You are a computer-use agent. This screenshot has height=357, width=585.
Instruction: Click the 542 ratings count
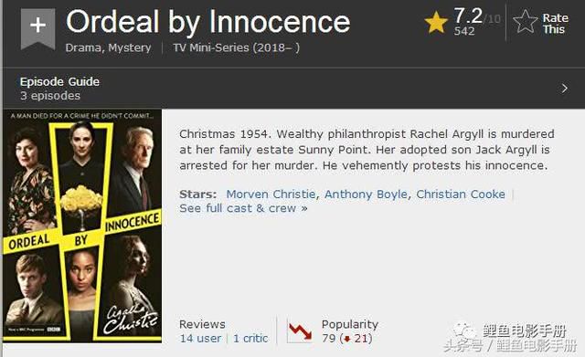pyautogui.click(x=464, y=31)
